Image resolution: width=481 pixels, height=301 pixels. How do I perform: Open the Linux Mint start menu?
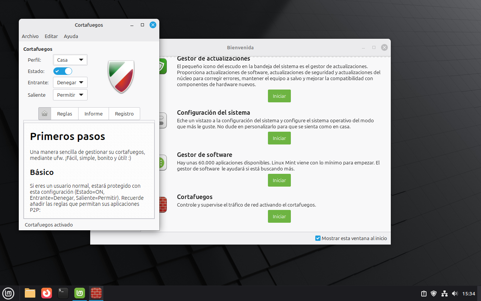pyautogui.click(x=8, y=293)
